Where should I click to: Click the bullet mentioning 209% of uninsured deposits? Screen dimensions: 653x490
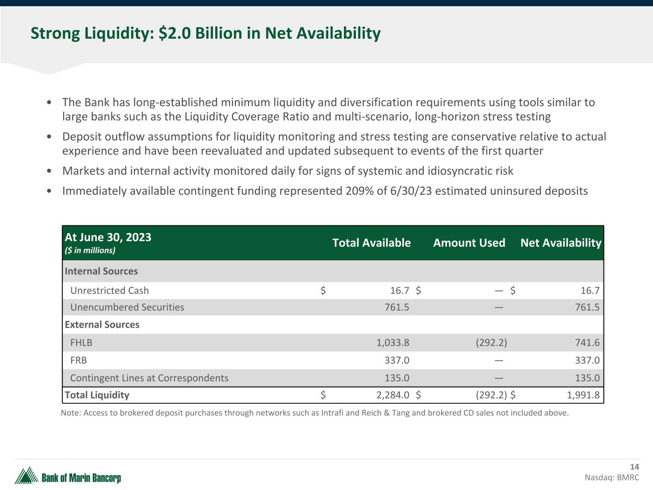pos(325,191)
